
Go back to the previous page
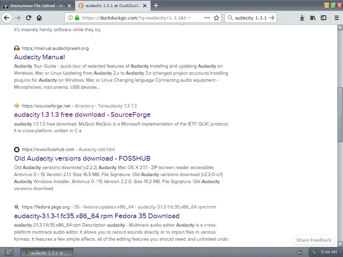7,18
